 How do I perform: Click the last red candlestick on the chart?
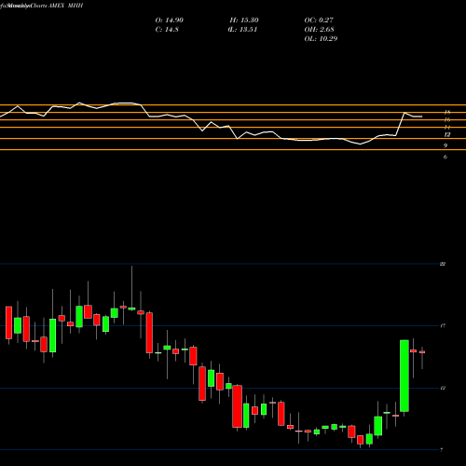click(422, 352)
